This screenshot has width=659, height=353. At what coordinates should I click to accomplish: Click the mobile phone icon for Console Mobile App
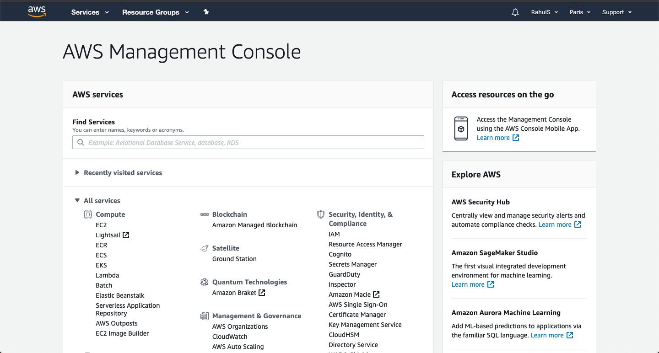(x=461, y=128)
